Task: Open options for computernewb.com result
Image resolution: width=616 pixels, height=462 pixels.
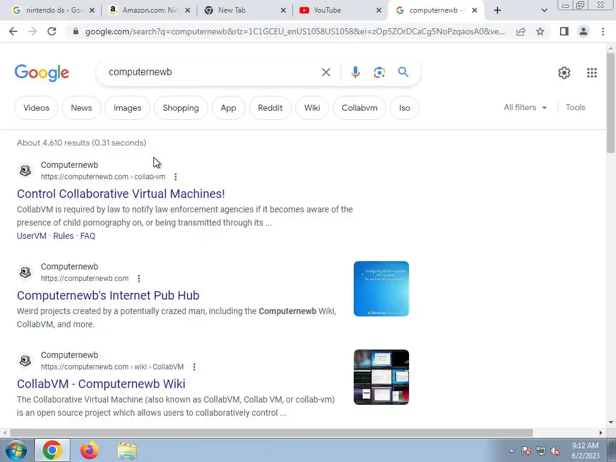Action: pyautogui.click(x=139, y=279)
